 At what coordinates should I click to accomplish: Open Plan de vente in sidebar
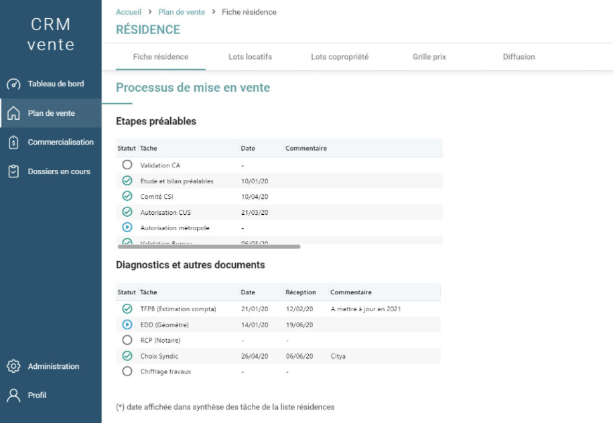pyautogui.click(x=51, y=113)
